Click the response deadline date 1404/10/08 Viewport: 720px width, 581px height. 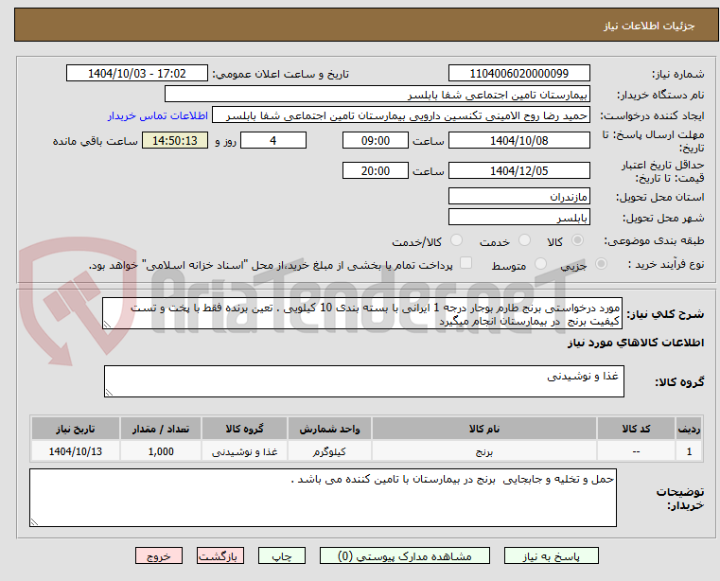518,141
